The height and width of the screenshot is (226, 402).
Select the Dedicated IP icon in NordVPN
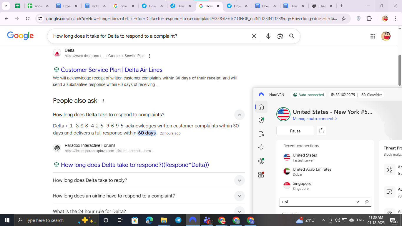261,161
